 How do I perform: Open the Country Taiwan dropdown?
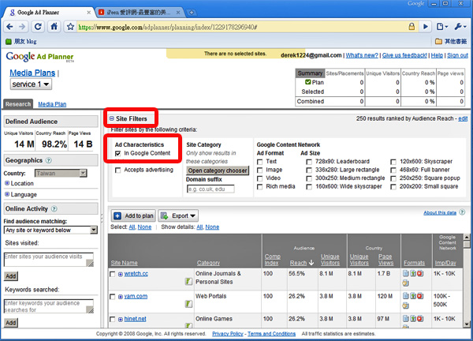point(61,173)
